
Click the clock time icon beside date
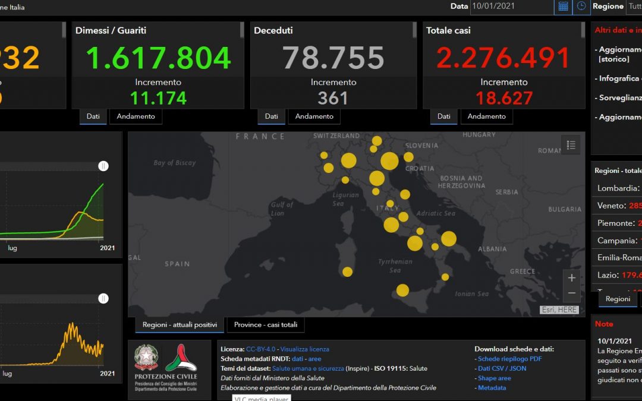click(x=581, y=6)
